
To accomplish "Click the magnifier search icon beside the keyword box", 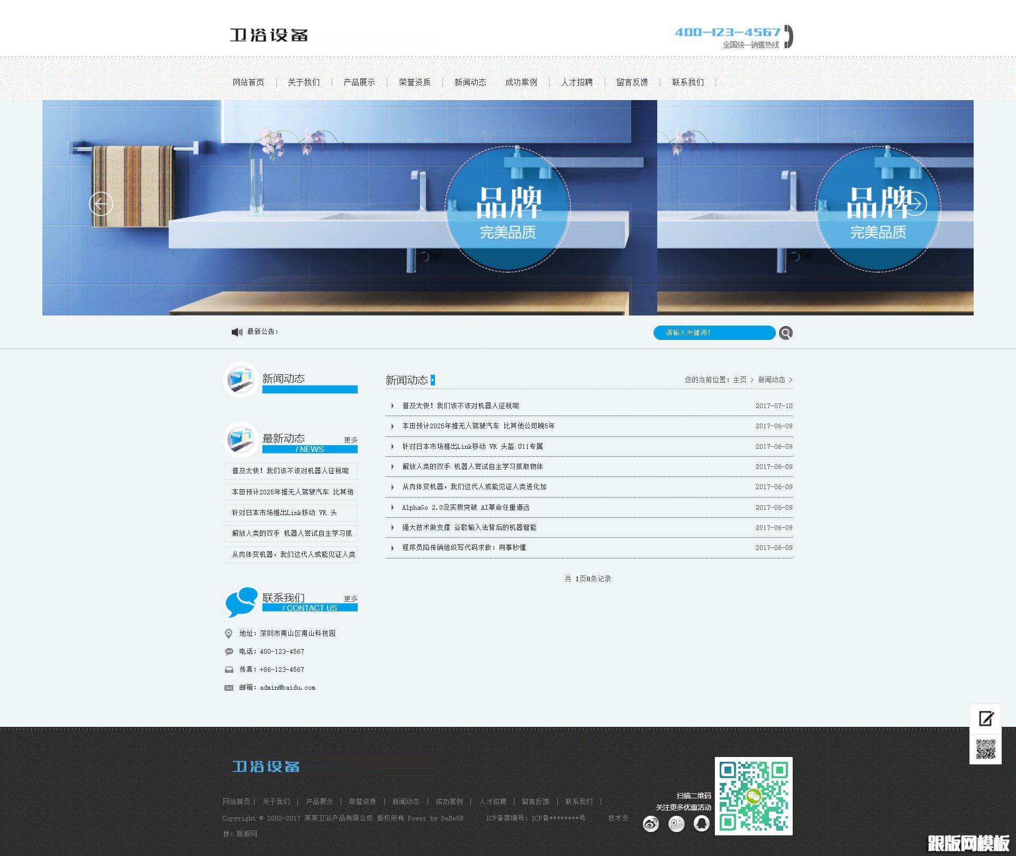I will [x=785, y=332].
